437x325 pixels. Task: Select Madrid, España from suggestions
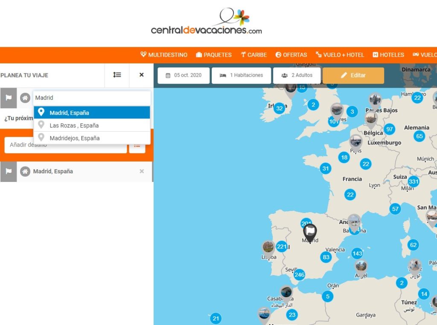pos(92,113)
